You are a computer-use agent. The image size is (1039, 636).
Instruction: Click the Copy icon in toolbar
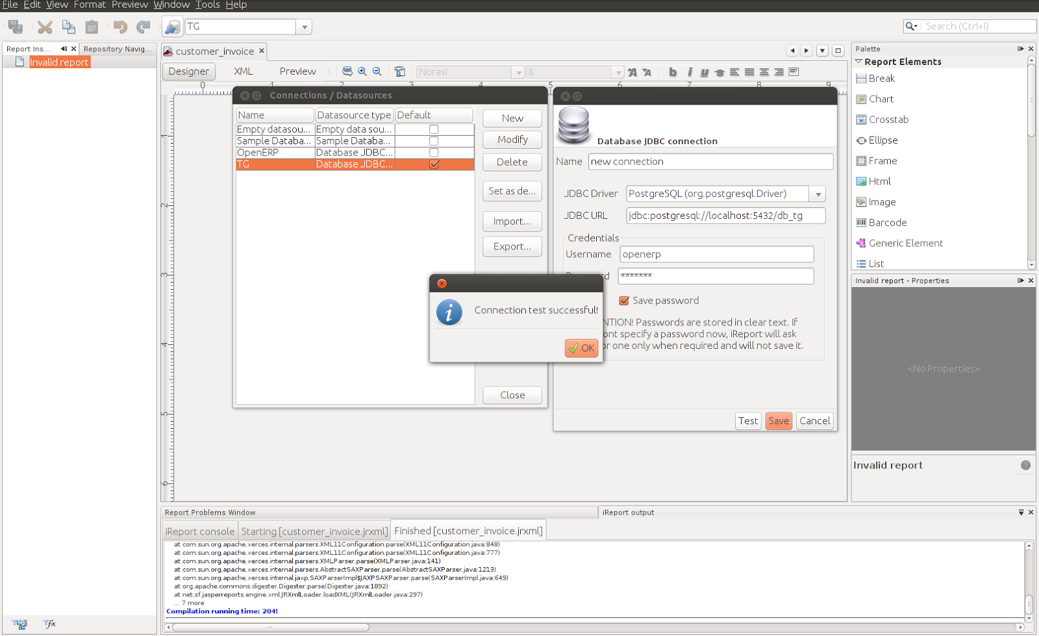point(68,27)
